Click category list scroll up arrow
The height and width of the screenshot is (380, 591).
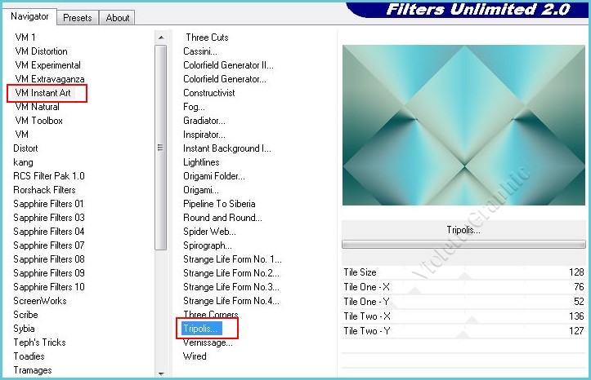tap(160, 38)
